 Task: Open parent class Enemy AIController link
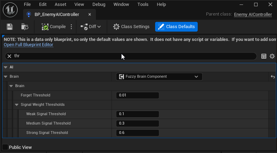(x=253, y=15)
